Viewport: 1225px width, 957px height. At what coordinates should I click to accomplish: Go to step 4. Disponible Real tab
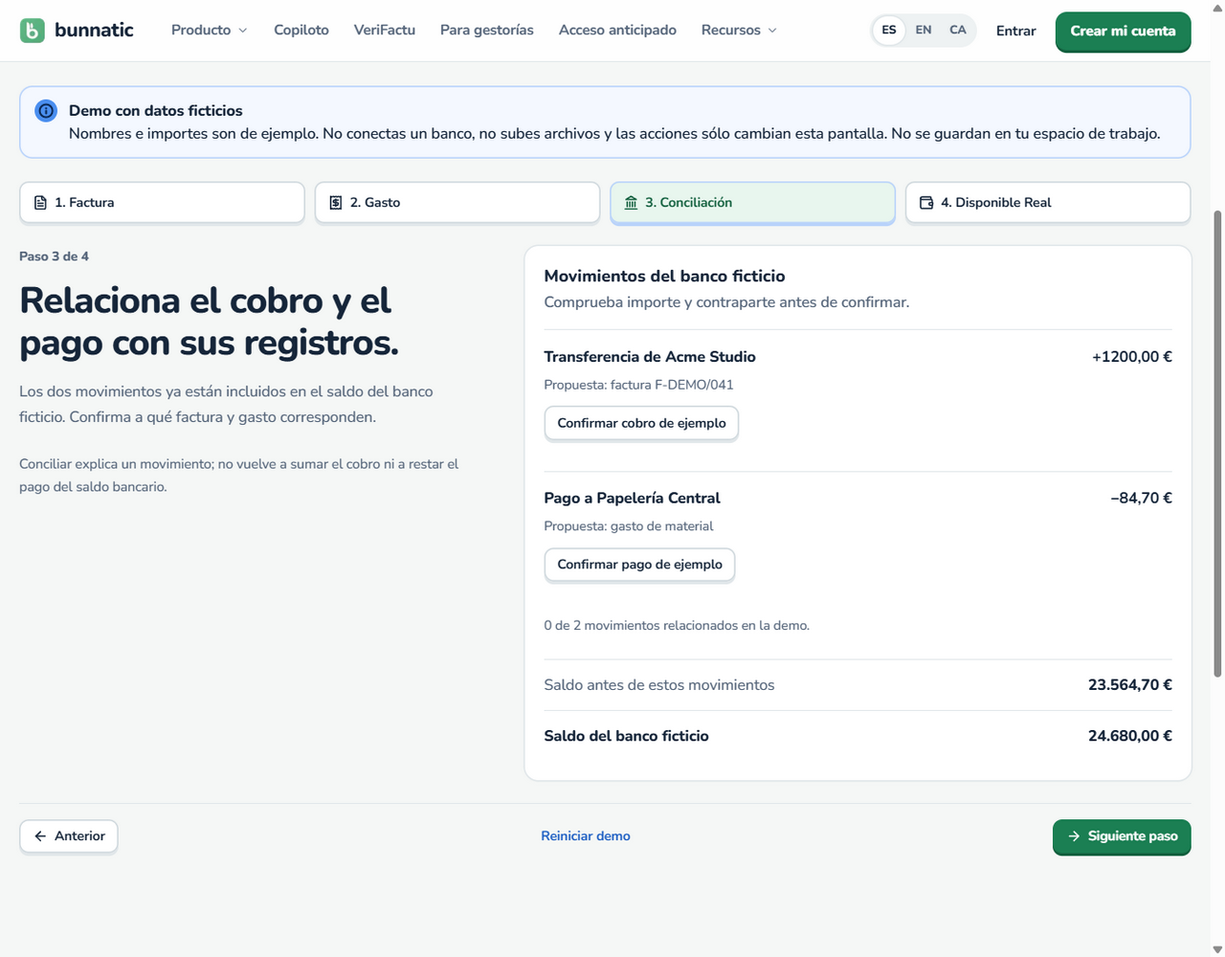(x=1048, y=203)
